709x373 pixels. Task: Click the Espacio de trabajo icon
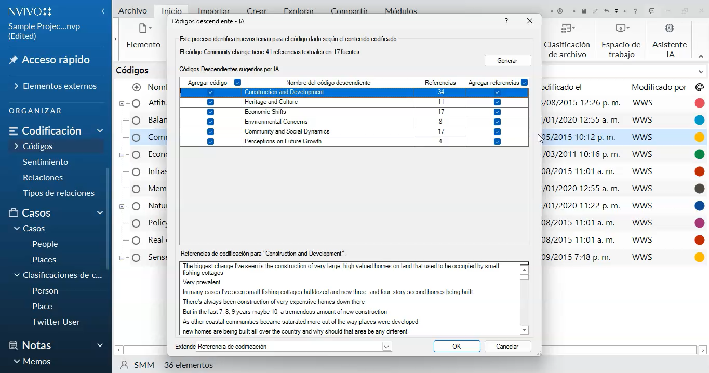pos(621,29)
